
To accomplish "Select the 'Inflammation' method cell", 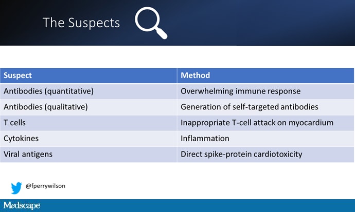I will (205, 139).
